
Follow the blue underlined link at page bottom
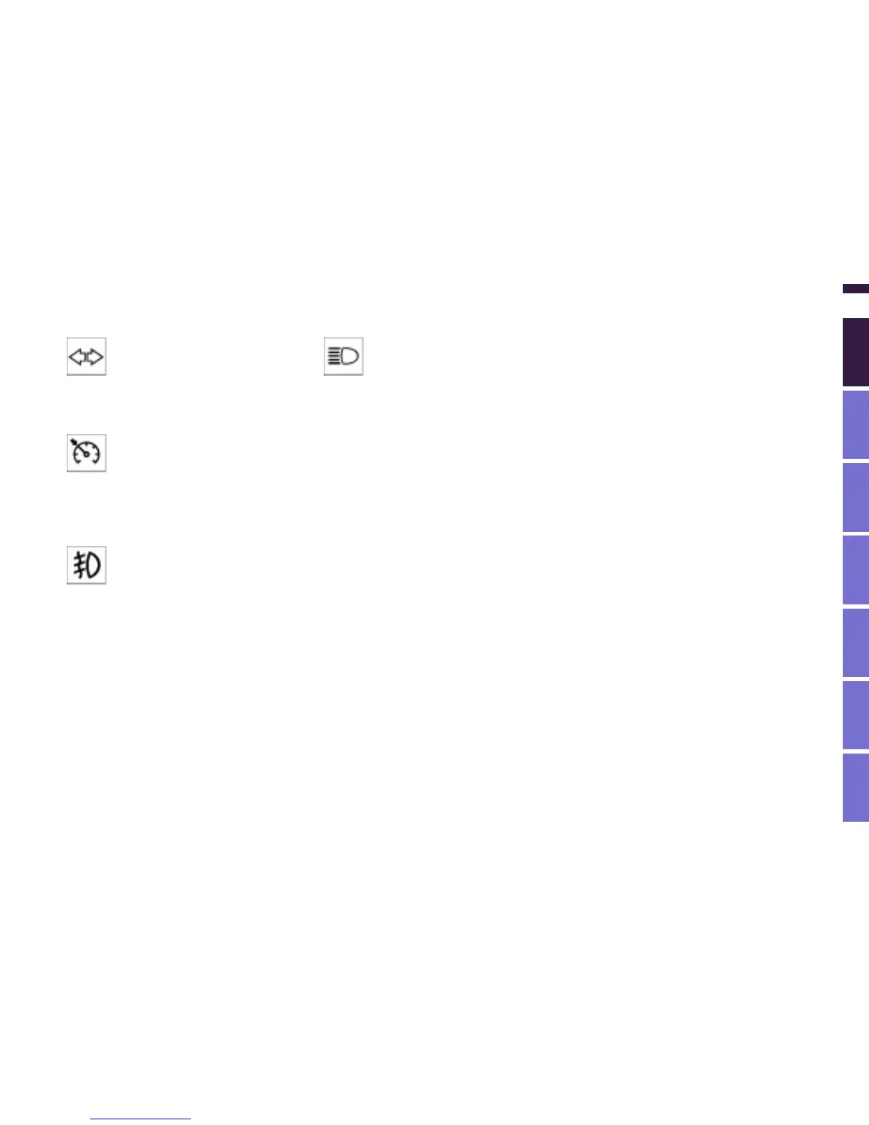[x=141, y=1118]
